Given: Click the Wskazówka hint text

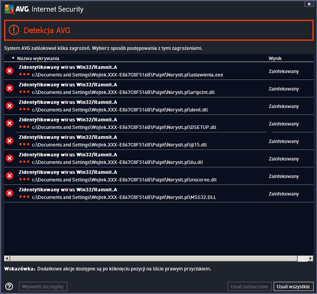Looking at the screenshot, I should (x=108, y=269).
